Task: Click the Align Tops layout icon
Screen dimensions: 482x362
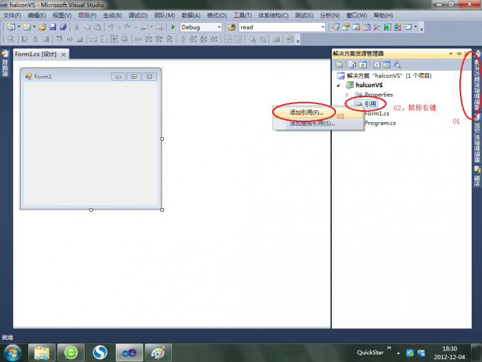Action: (x=59, y=39)
